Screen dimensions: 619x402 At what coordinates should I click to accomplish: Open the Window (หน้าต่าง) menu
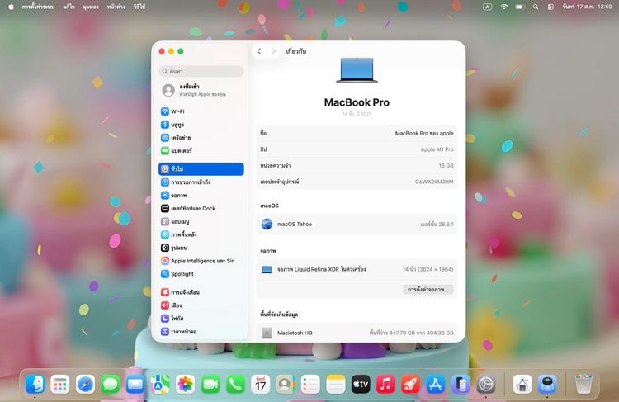116,7
